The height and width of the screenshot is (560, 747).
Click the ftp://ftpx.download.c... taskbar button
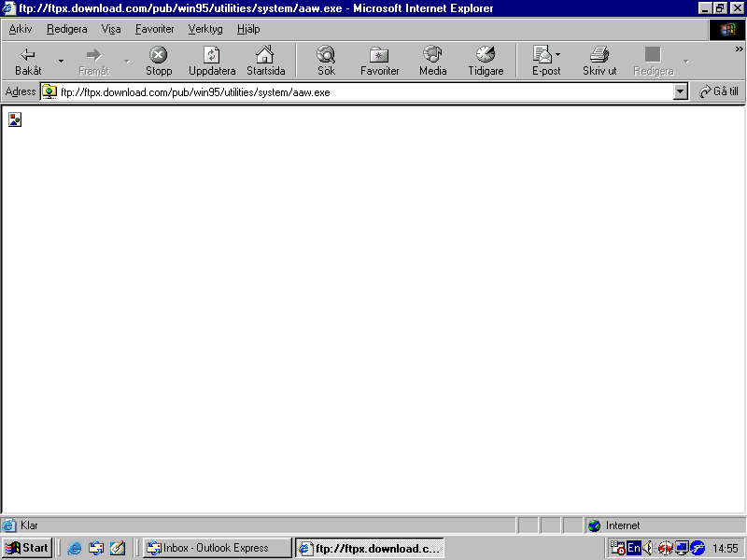point(370,548)
